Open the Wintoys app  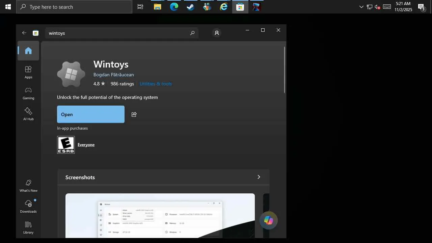pos(91,114)
